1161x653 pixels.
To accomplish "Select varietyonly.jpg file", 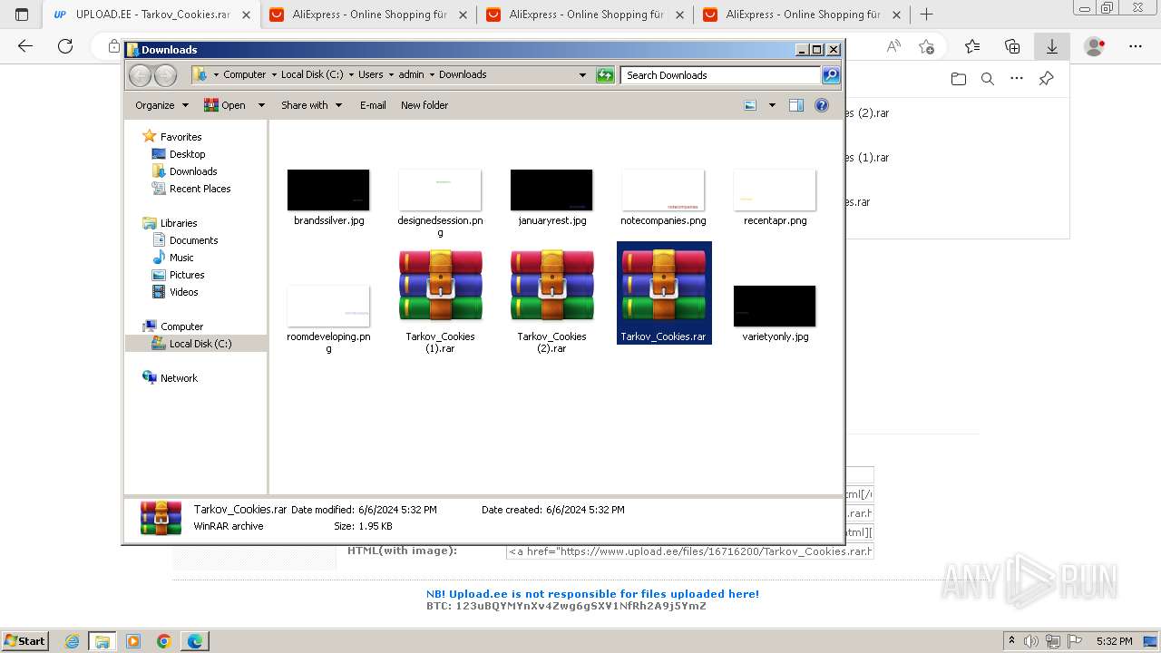I will click(x=775, y=313).
